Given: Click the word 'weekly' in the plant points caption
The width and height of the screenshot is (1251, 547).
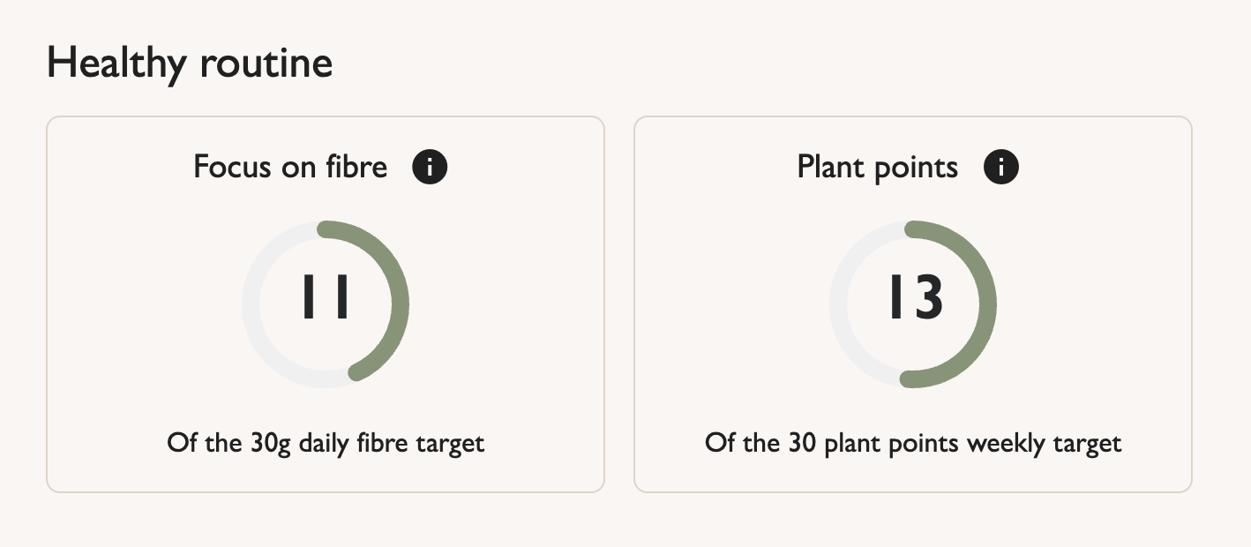Looking at the screenshot, I should [x=1000, y=442].
